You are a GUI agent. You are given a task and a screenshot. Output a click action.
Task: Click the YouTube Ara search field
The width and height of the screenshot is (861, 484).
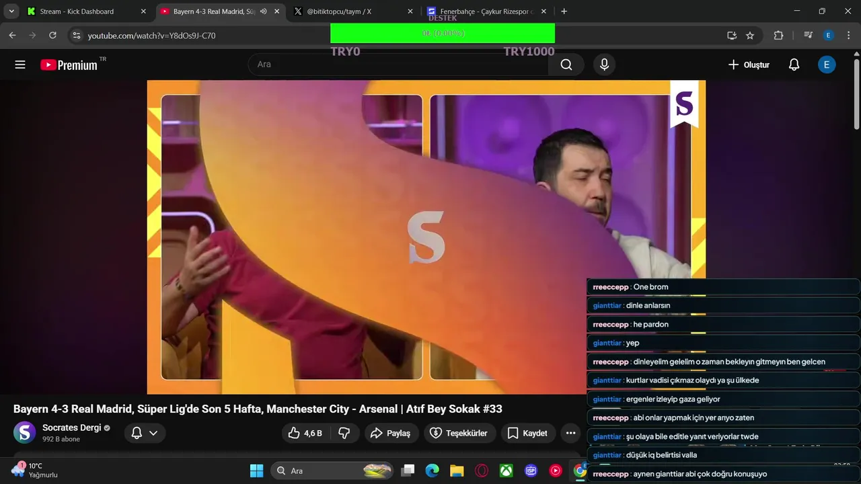coord(398,65)
